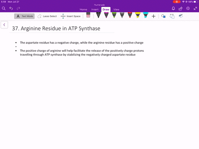Undo the last action
The width and height of the screenshot is (199, 149).
[11, 8]
